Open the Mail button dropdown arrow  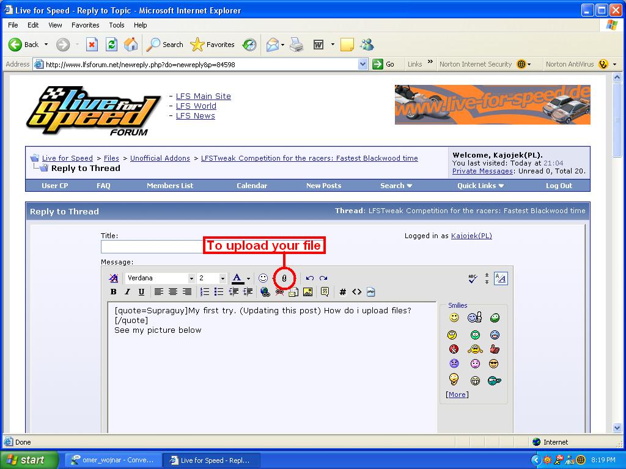tap(282, 45)
